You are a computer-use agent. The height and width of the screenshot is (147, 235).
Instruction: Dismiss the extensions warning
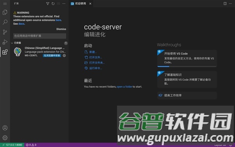61,29
